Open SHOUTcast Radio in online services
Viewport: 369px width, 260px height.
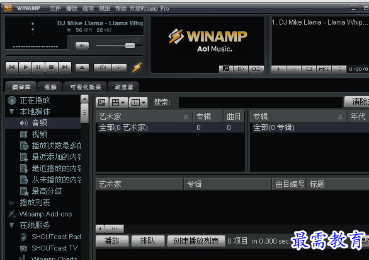[x=56, y=237]
